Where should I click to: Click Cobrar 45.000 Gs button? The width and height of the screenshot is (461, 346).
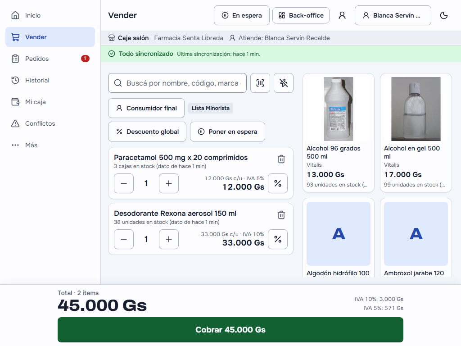(x=230, y=329)
